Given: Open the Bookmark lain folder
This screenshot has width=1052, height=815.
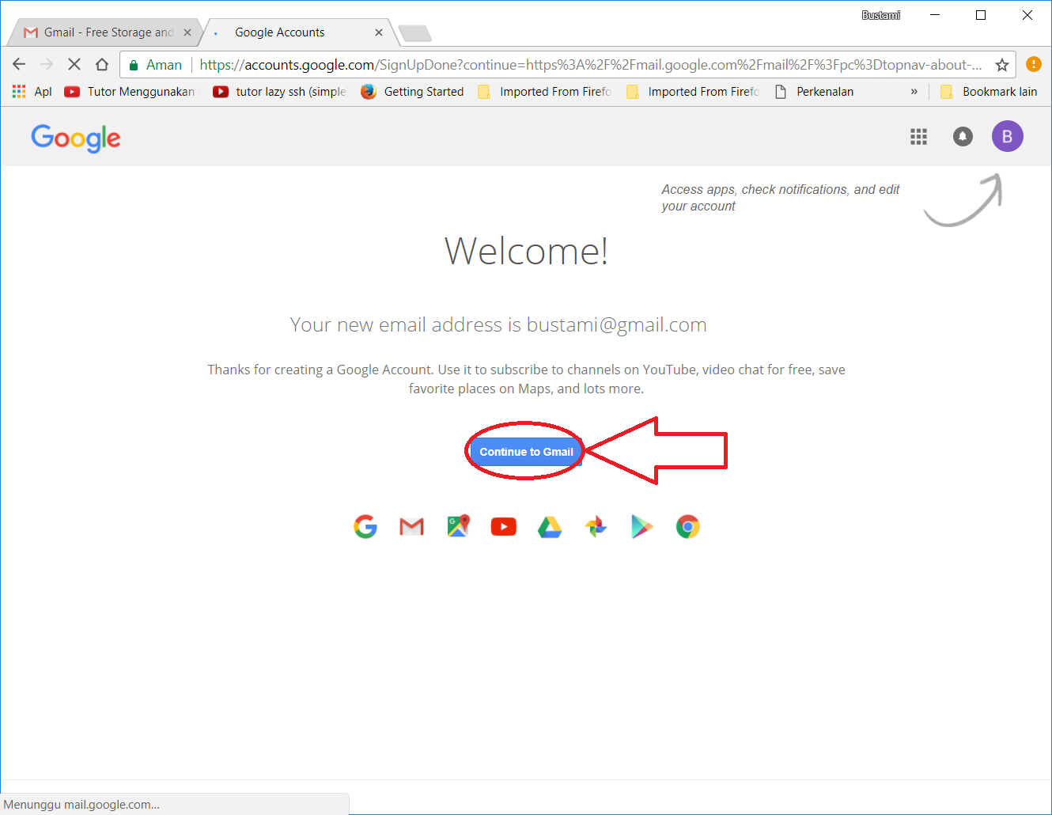Looking at the screenshot, I should [x=989, y=92].
